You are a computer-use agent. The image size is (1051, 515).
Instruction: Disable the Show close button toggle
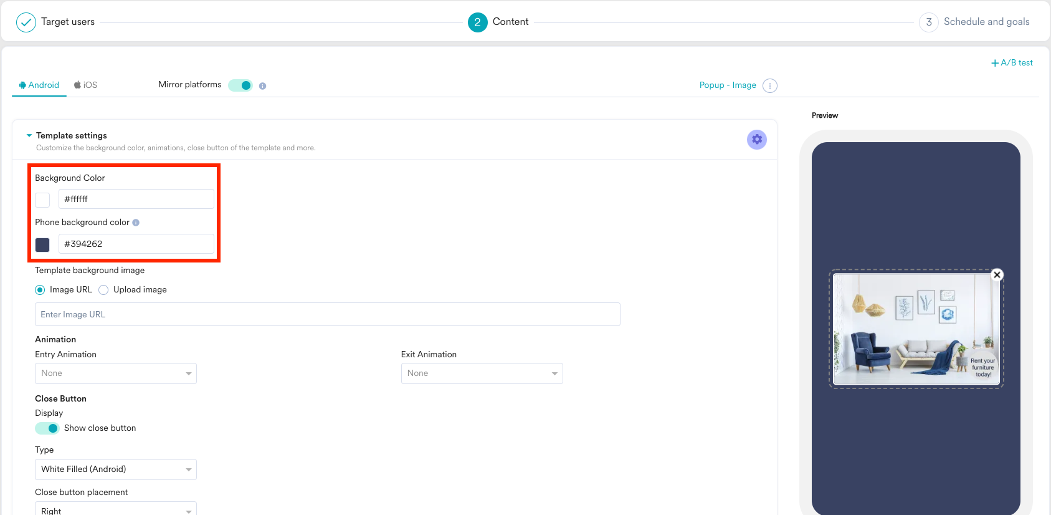click(47, 428)
